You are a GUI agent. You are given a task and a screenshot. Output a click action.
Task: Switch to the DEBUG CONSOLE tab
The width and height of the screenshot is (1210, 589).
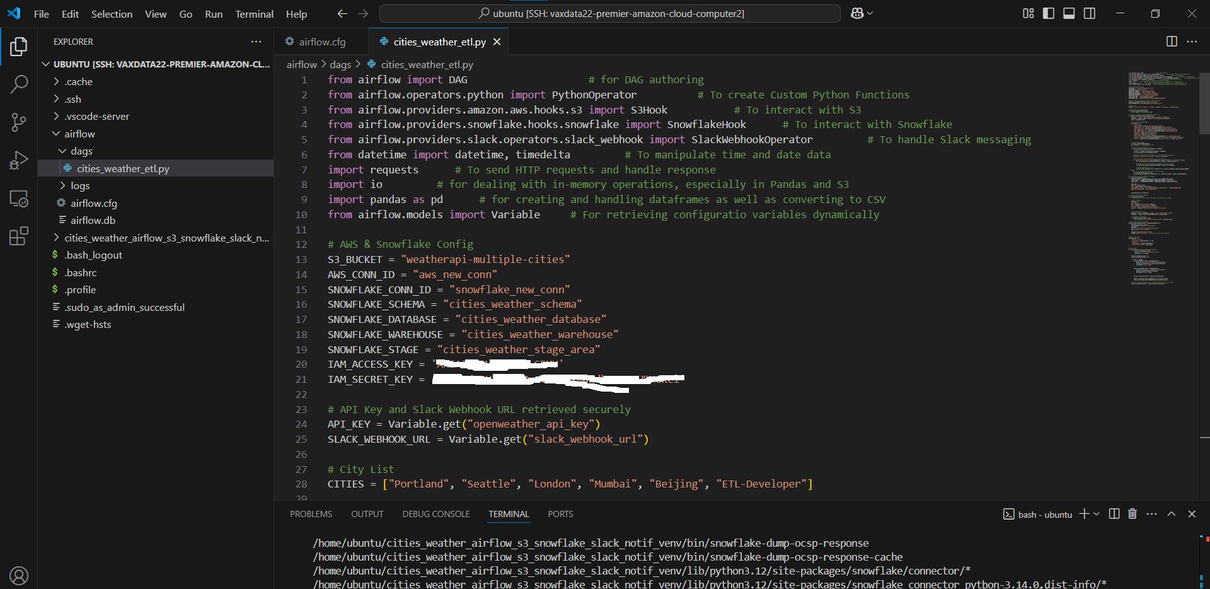click(x=436, y=514)
